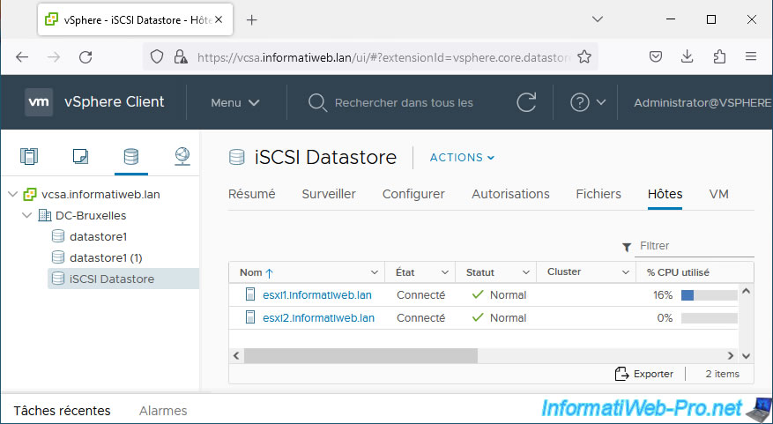The image size is (773, 424).
Task: Click the shield tracking protection icon
Action: [157, 57]
